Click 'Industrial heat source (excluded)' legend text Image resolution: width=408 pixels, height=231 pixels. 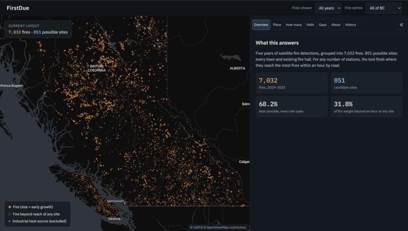pos(39,221)
